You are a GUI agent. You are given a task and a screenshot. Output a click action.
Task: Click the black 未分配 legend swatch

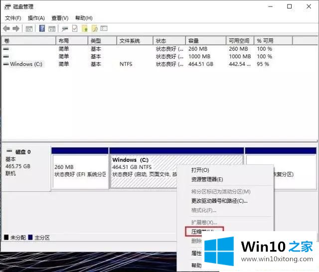[6, 237]
